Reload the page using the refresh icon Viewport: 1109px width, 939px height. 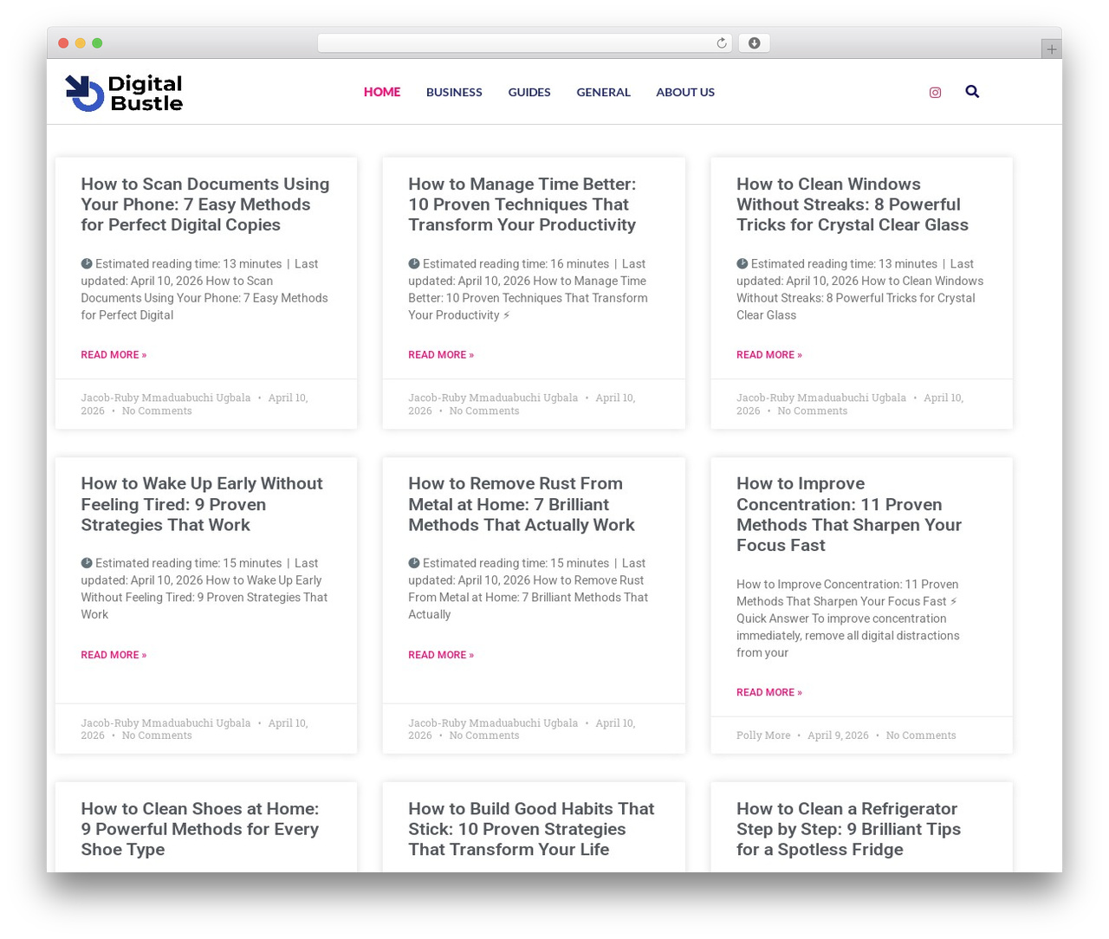pyautogui.click(x=721, y=43)
